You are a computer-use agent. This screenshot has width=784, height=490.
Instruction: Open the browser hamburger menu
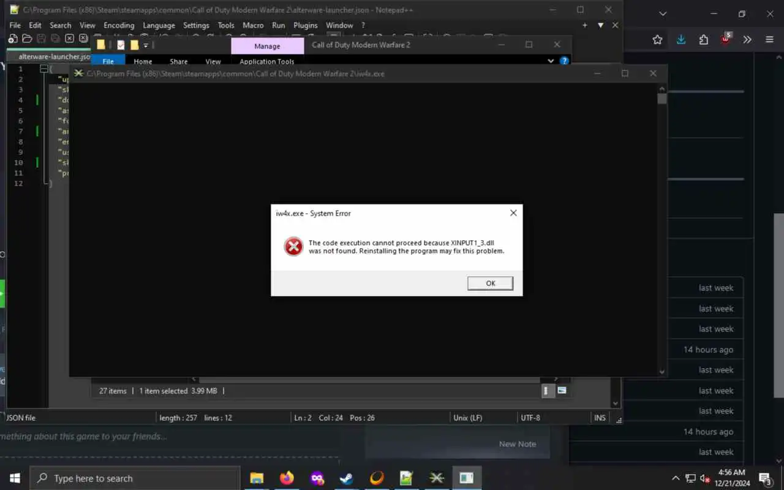(x=770, y=40)
